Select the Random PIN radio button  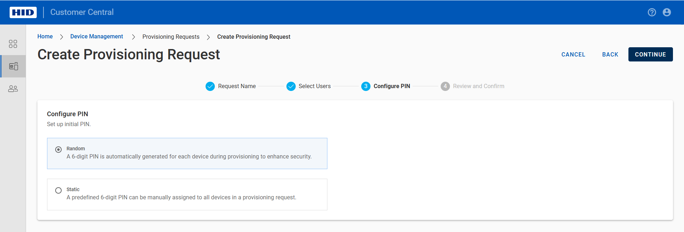point(58,150)
